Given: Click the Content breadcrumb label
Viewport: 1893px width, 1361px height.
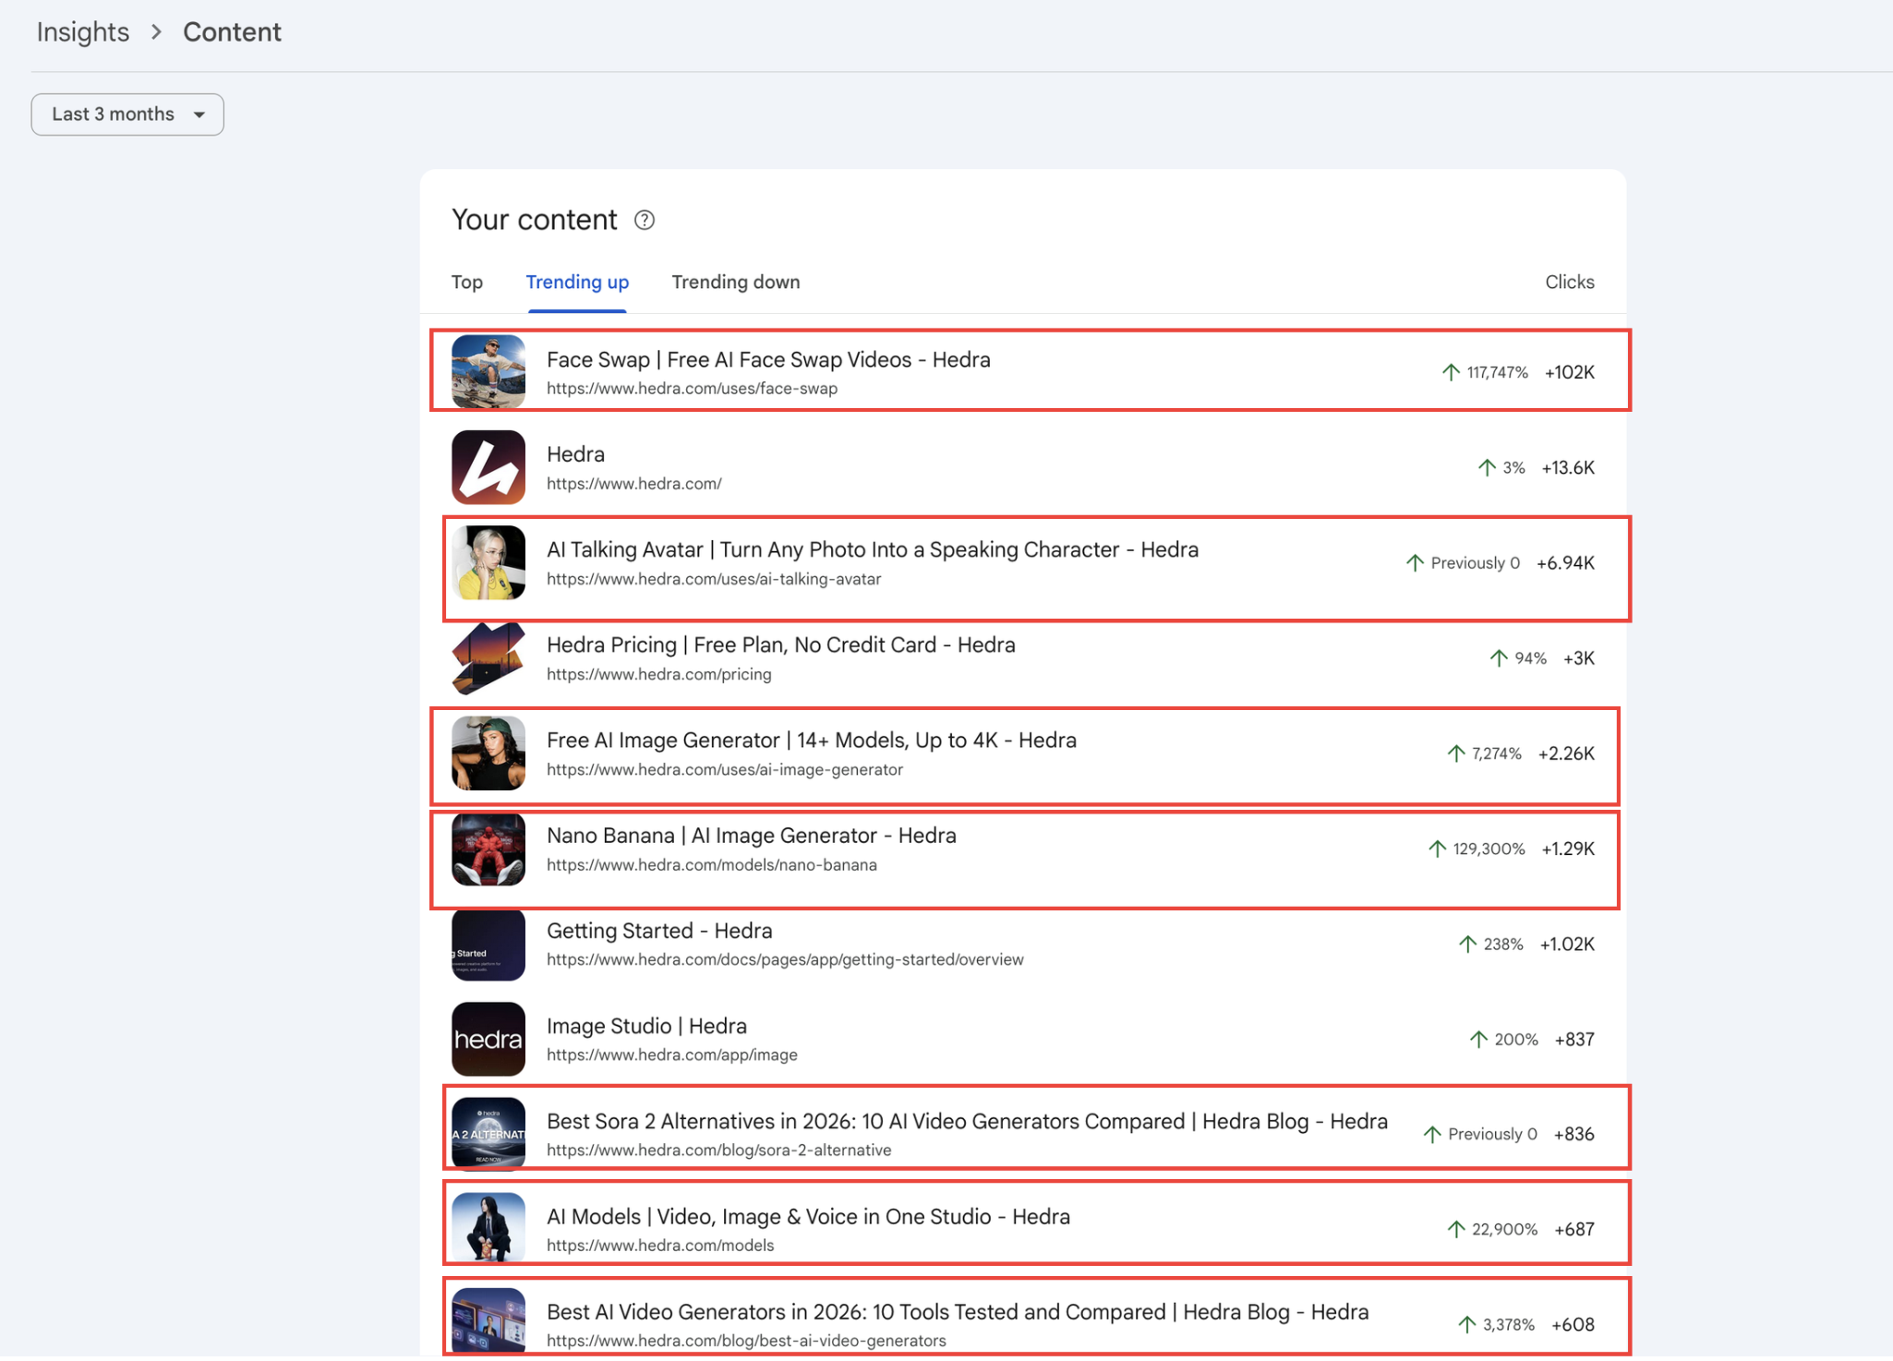Looking at the screenshot, I should point(232,32).
